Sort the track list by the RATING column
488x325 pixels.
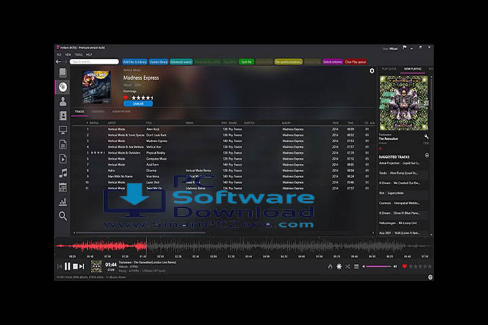(x=94, y=123)
